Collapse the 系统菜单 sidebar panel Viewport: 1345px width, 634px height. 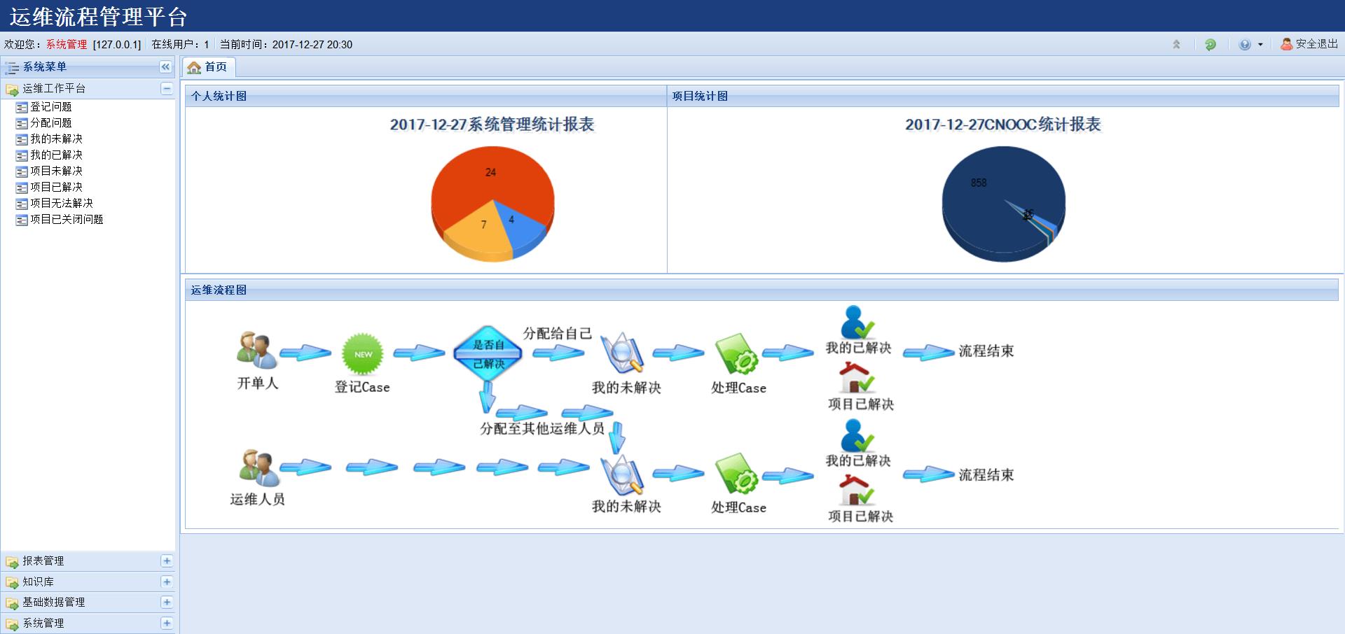pos(165,67)
